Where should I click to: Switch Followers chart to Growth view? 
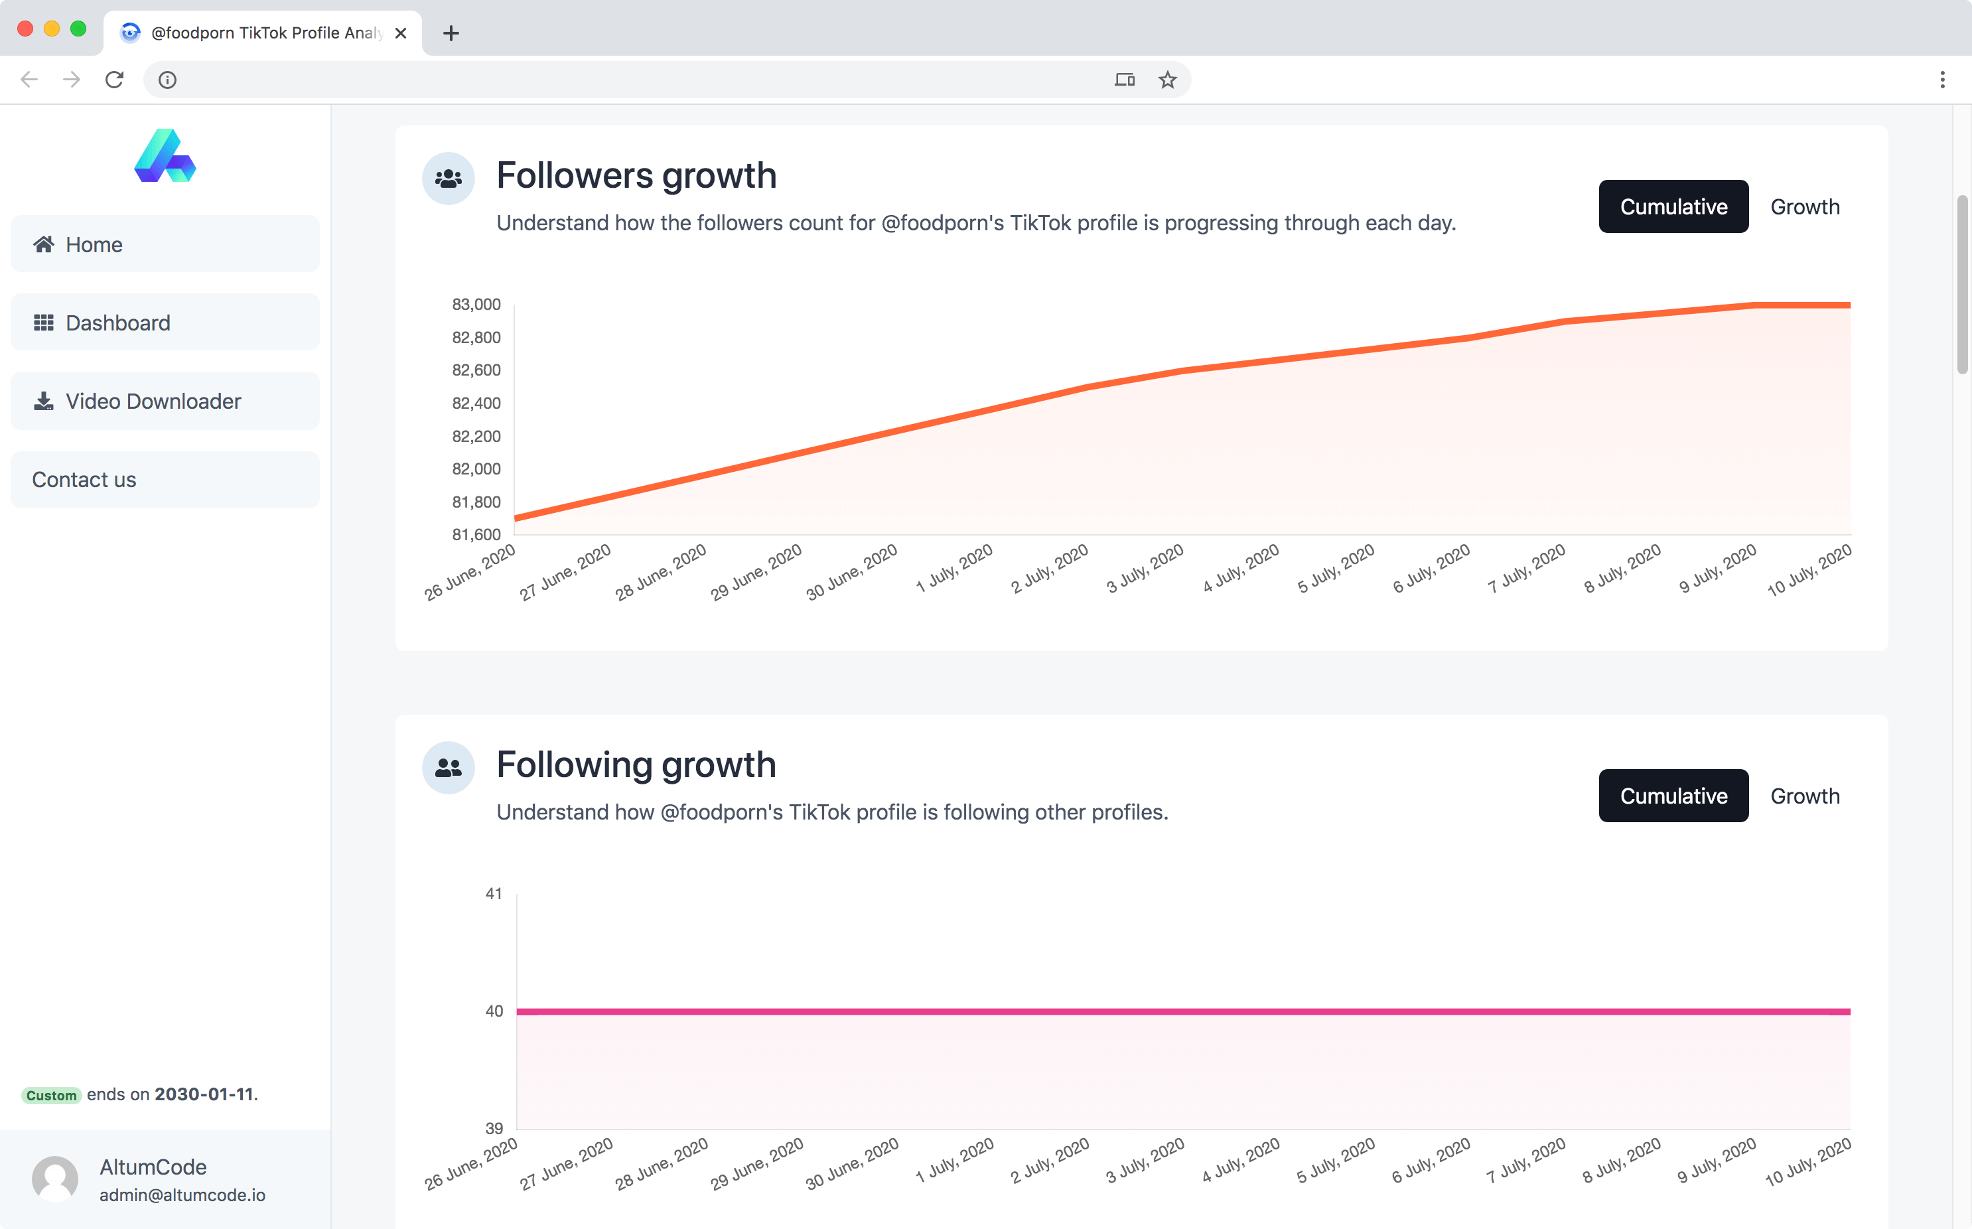pos(1805,206)
